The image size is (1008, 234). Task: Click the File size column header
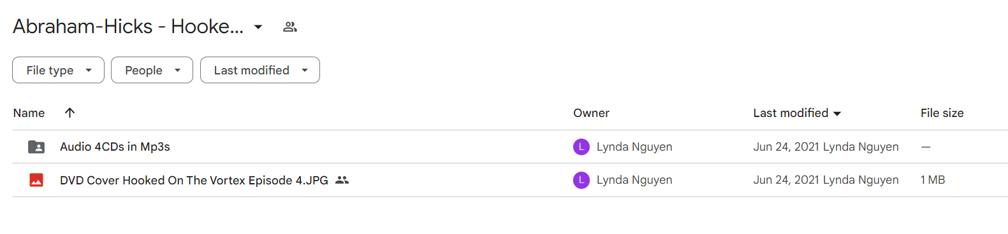(942, 113)
